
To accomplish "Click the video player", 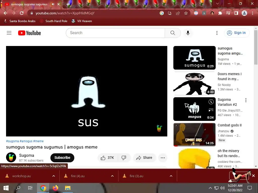I will coord(87,91).
